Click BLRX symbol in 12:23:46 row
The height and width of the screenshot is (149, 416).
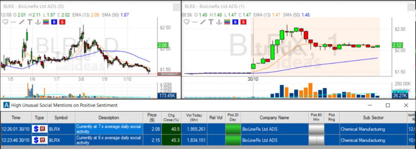(55, 140)
